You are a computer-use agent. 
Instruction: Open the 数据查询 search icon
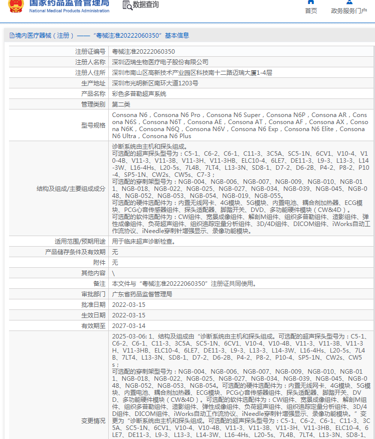tap(127, 6)
